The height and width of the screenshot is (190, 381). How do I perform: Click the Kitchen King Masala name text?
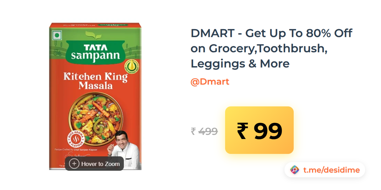pos(96,81)
